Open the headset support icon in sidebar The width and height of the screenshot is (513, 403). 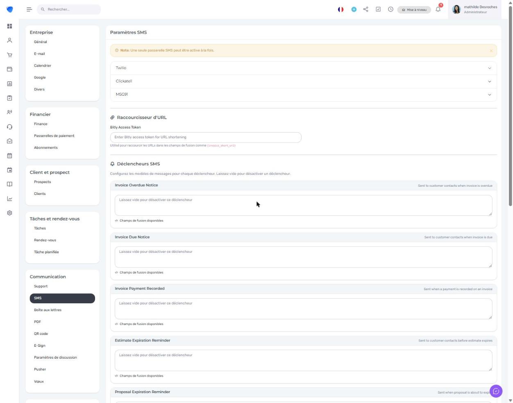coord(9,127)
